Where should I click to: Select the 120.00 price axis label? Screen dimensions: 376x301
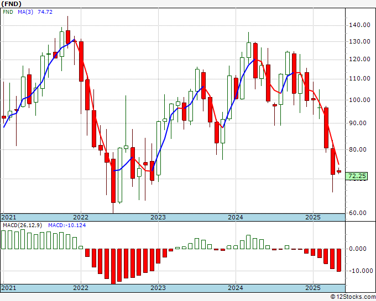(x=359, y=60)
